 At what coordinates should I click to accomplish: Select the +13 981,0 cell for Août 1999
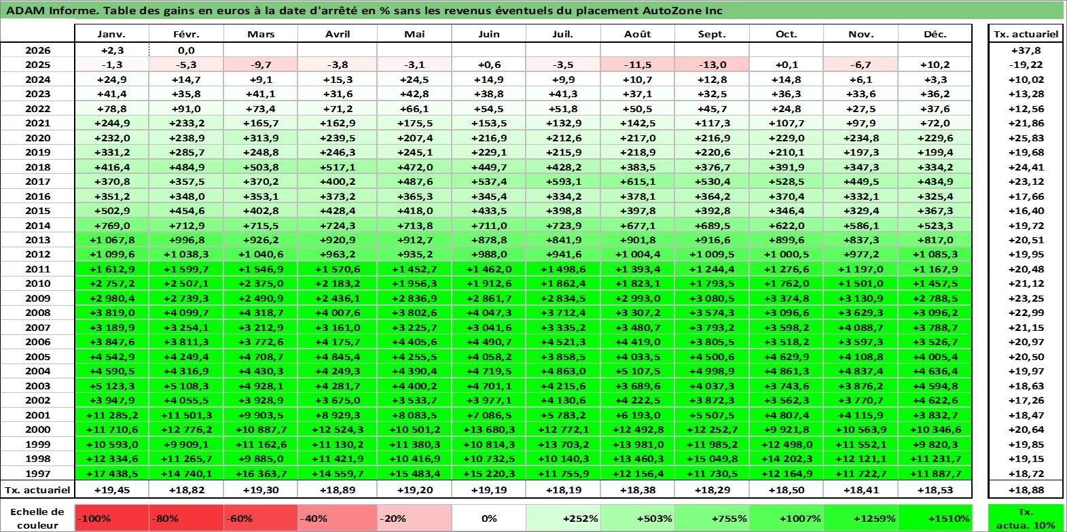click(638, 444)
